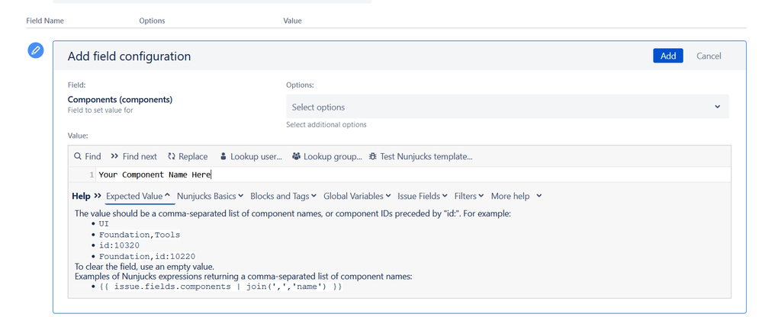Click the Replace arrows icon
The width and height of the screenshot is (762, 317).
(172, 156)
